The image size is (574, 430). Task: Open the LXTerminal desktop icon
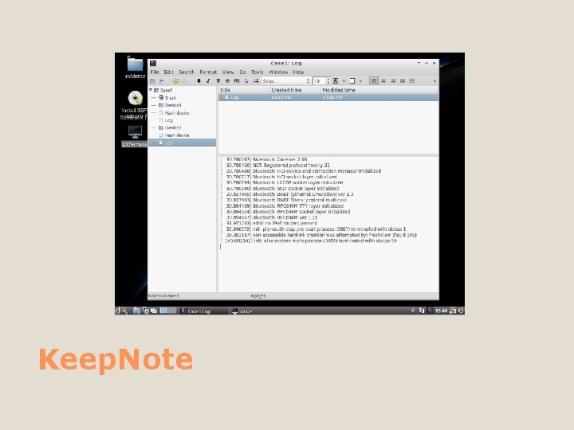pos(135,136)
